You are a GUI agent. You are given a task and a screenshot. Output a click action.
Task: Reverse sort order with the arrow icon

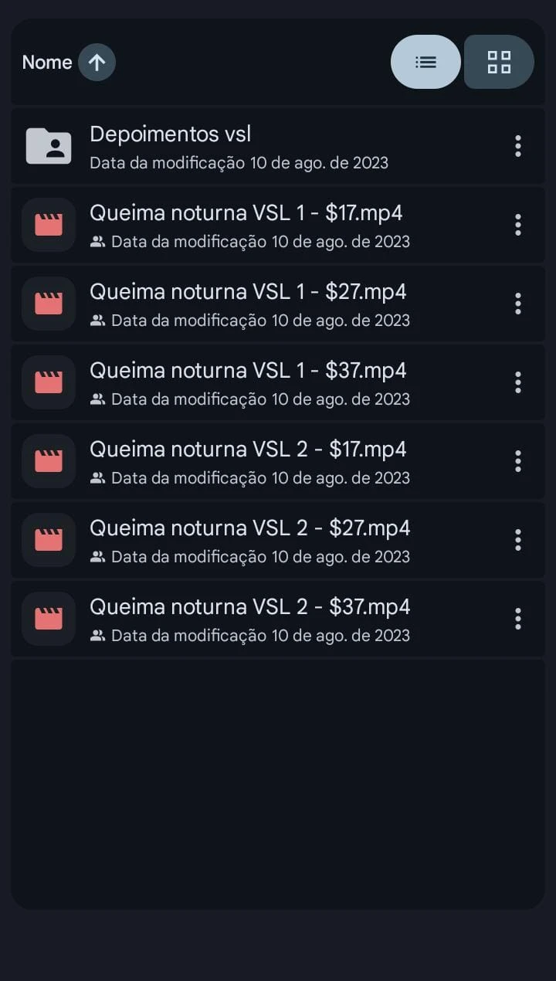click(x=97, y=63)
